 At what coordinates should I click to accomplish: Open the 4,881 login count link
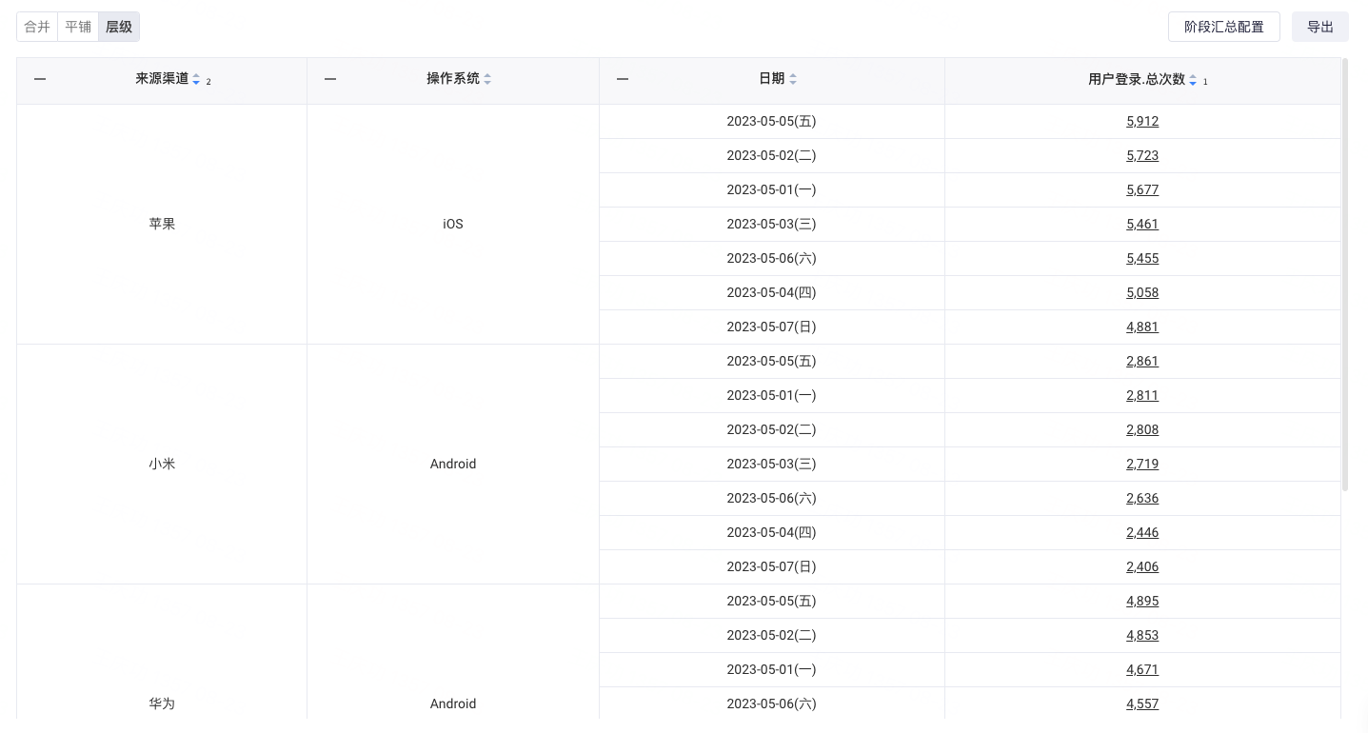(1142, 327)
